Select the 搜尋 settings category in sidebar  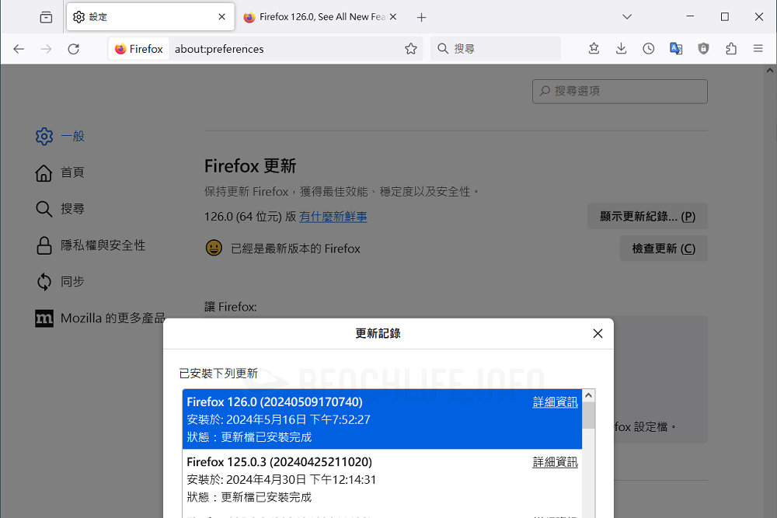[x=60, y=208]
